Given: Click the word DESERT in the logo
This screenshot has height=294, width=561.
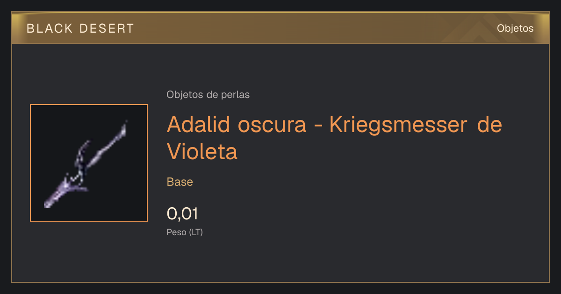Looking at the screenshot, I should pyautogui.click(x=106, y=28).
